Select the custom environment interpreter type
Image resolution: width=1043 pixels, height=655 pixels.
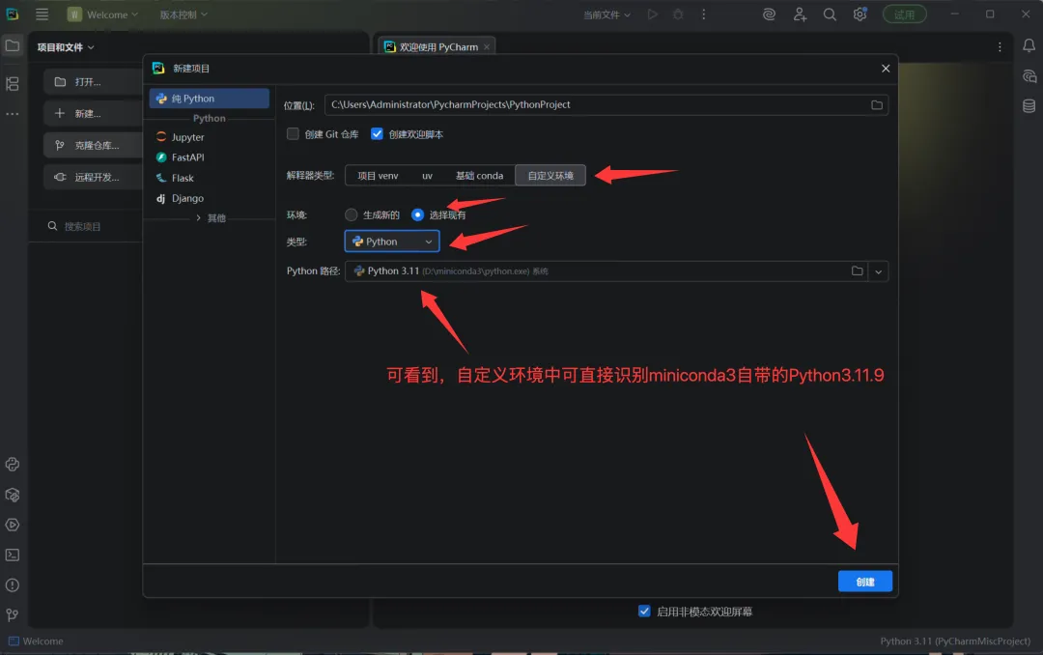click(x=550, y=176)
